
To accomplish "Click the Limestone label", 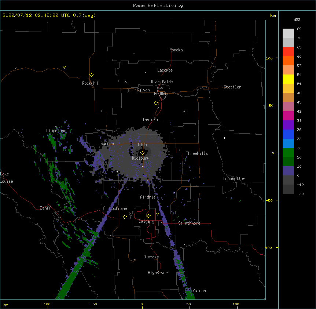I will point(56,131).
